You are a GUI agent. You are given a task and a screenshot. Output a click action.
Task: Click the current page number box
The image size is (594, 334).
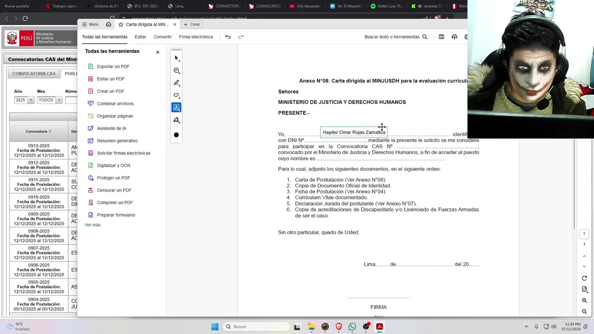[x=584, y=234]
